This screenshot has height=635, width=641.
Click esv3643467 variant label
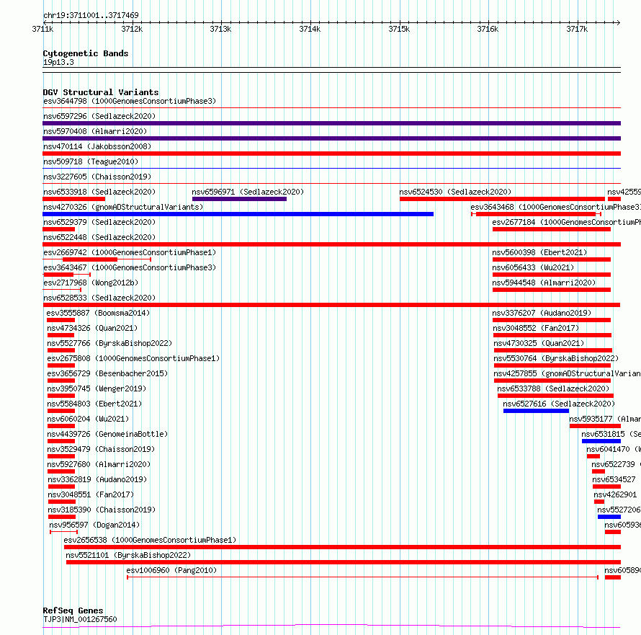[130, 267]
